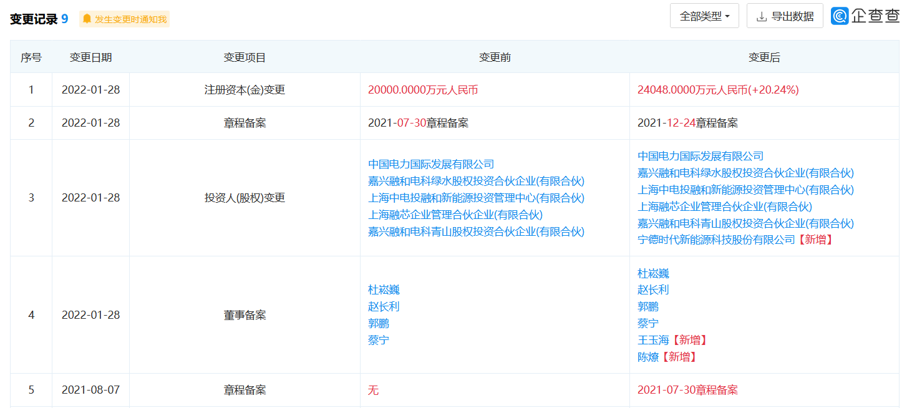Open 嘉兴融和电科绿水股权投资合伙企业 in 变更后 column

[745, 173]
